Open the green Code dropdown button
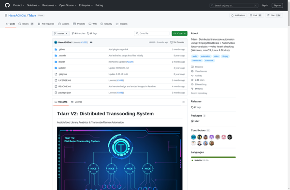This screenshot has height=190, width=290. coord(179,33)
